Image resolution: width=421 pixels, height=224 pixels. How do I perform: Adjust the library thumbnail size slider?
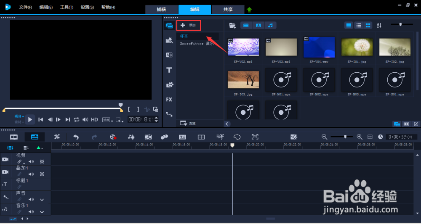coord(402,24)
